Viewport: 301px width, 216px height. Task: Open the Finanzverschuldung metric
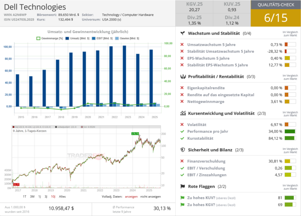click(206, 161)
